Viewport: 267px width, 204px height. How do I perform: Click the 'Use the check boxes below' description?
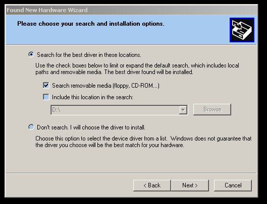click(137, 69)
